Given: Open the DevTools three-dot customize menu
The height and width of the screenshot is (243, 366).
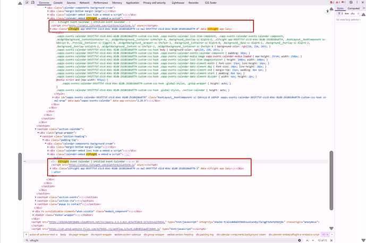Looking at the screenshot, I should [x=357, y=2].
